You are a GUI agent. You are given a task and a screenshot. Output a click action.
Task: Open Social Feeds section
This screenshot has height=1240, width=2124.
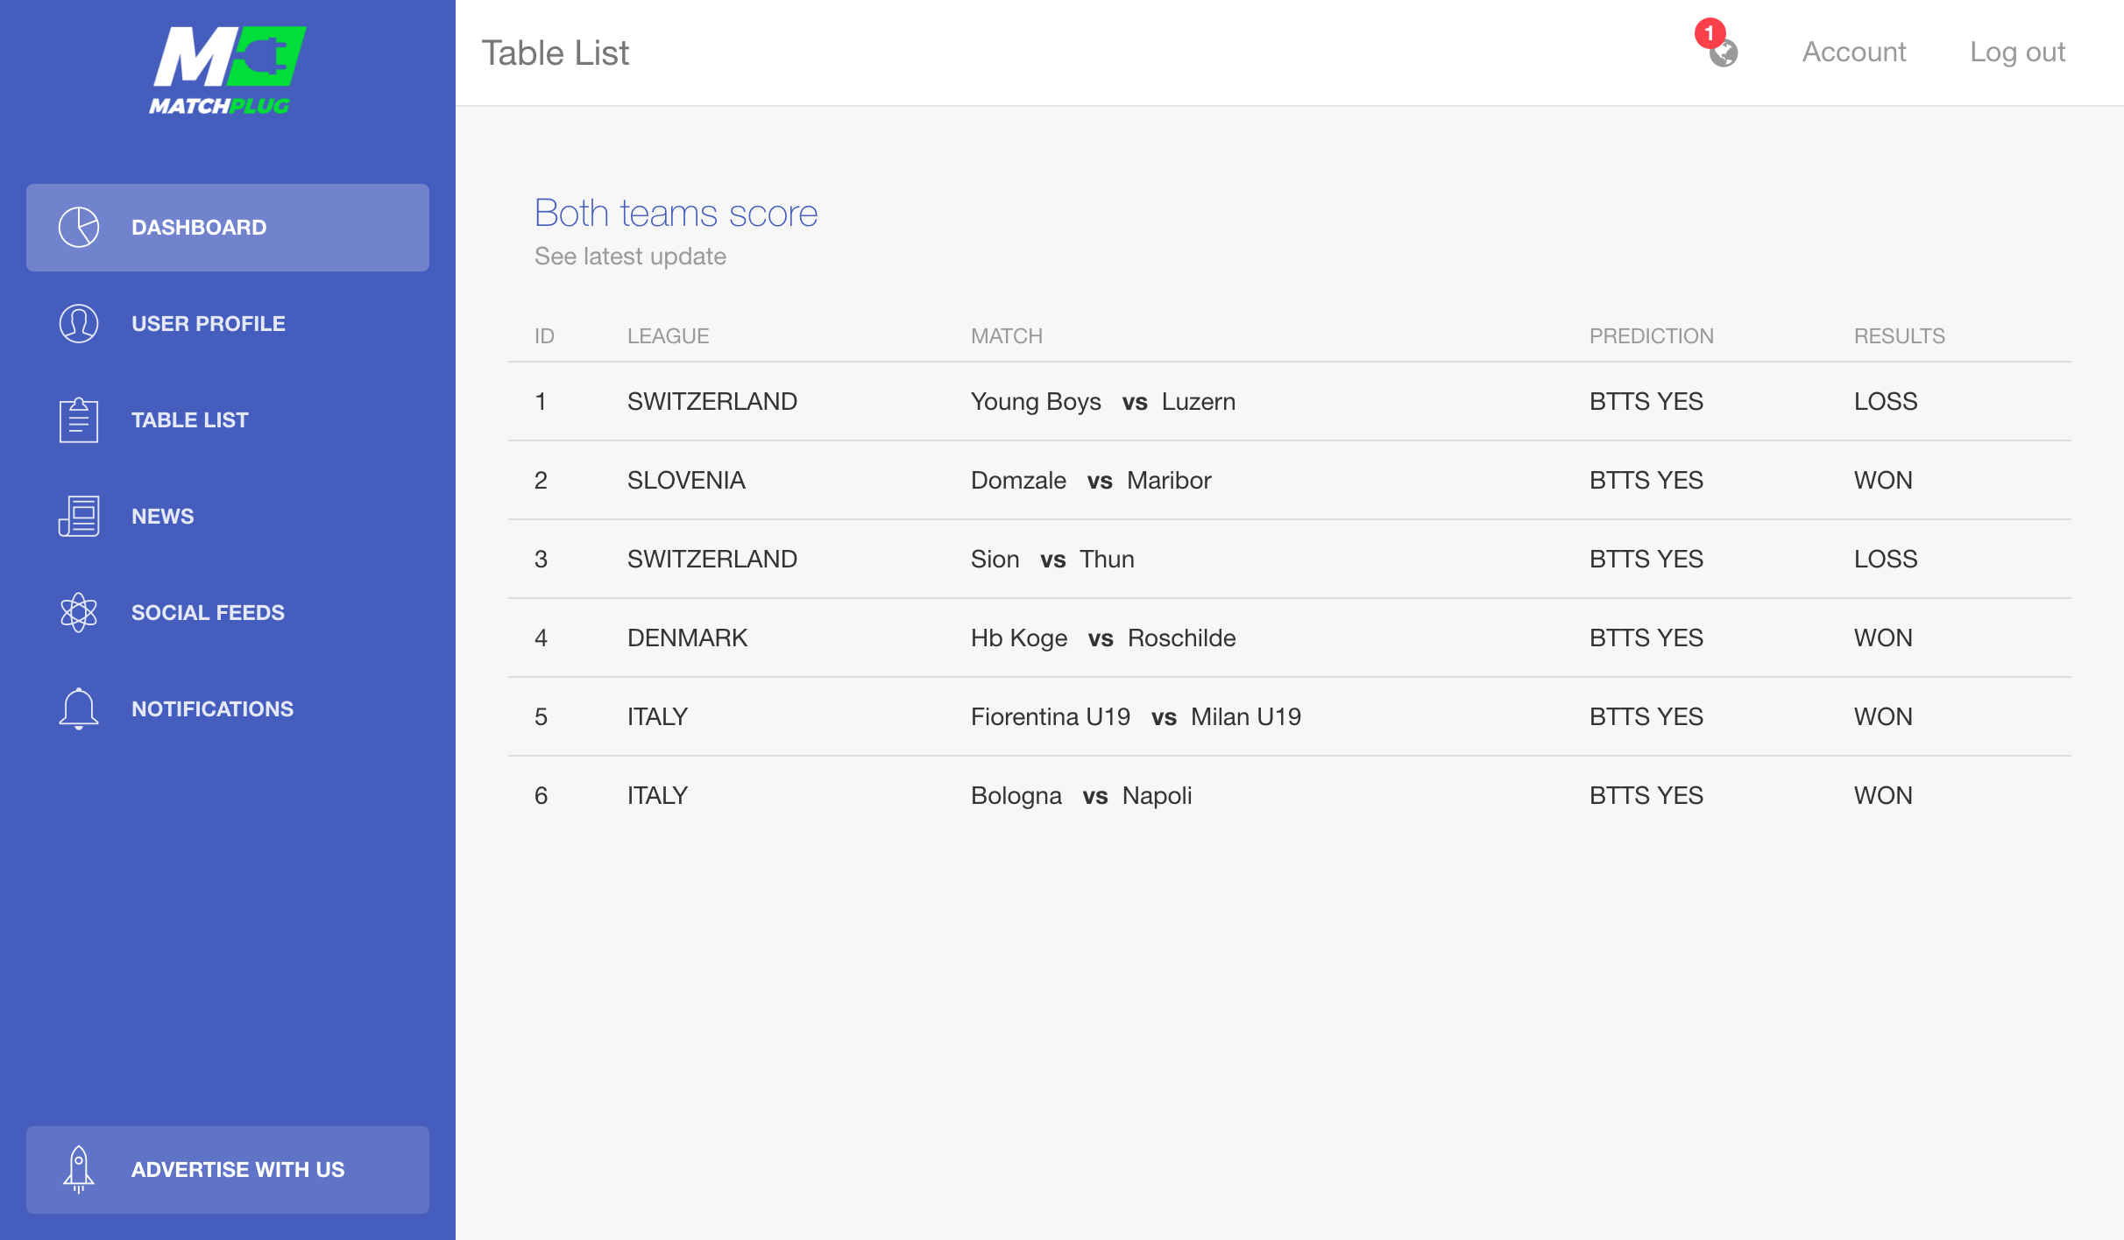tap(208, 613)
